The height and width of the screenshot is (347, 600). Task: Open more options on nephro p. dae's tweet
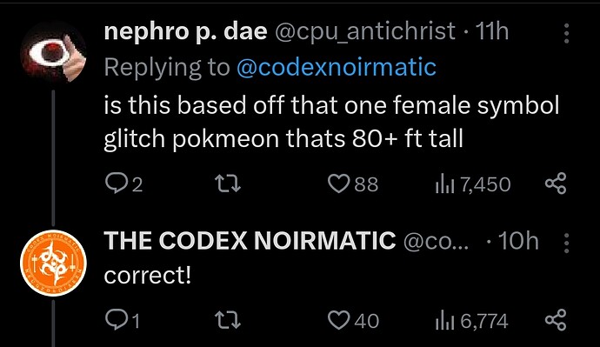[x=567, y=33]
